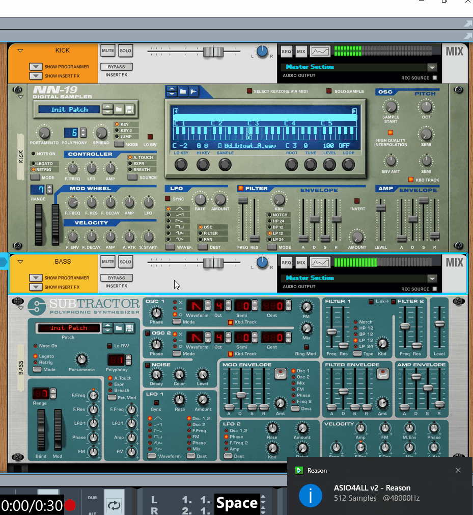
Task: Click NN-19 LFO Wavef. button
Action: pos(170,247)
